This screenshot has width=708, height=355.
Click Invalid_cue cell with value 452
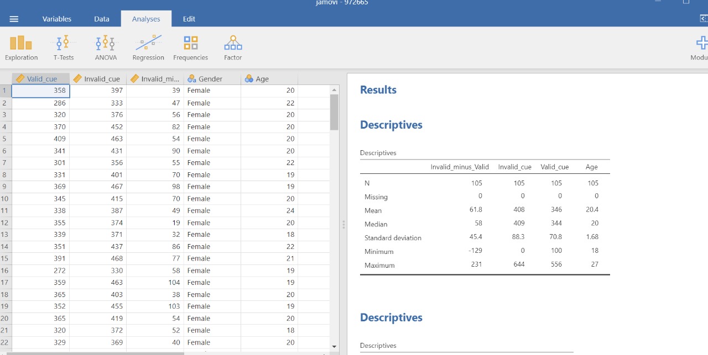click(x=98, y=127)
